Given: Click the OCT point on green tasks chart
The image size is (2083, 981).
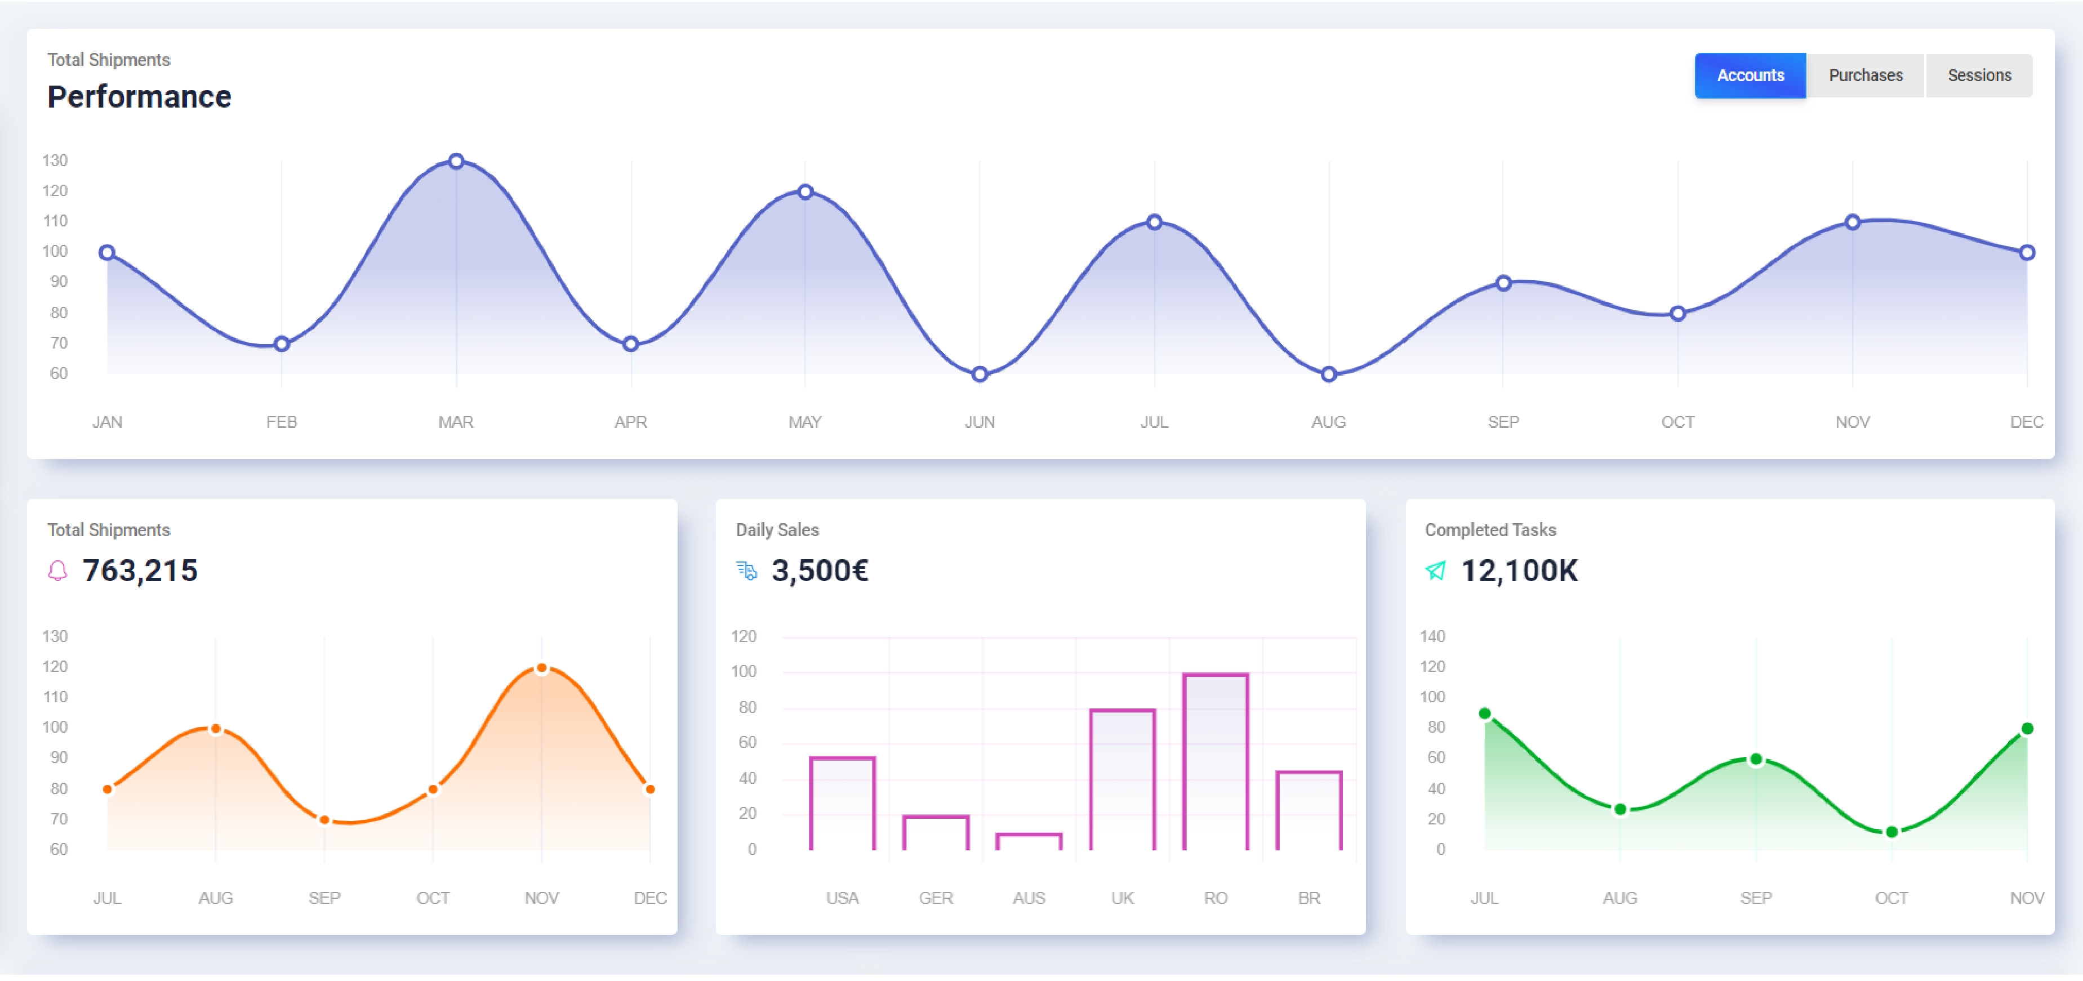Looking at the screenshot, I should tap(1891, 832).
